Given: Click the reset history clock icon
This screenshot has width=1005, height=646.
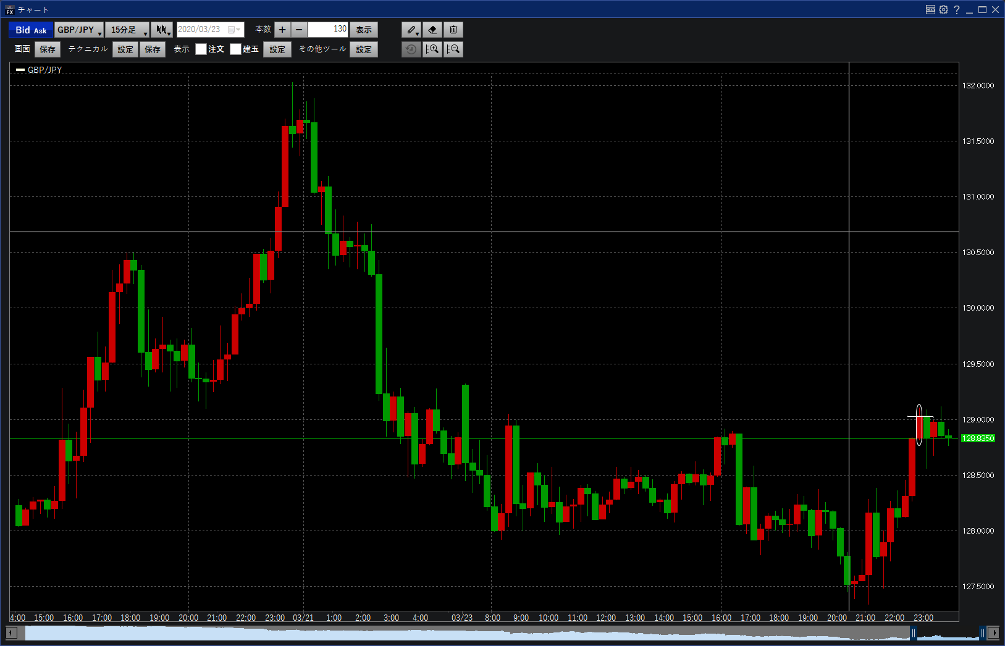Looking at the screenshot, I should (411, 49).
